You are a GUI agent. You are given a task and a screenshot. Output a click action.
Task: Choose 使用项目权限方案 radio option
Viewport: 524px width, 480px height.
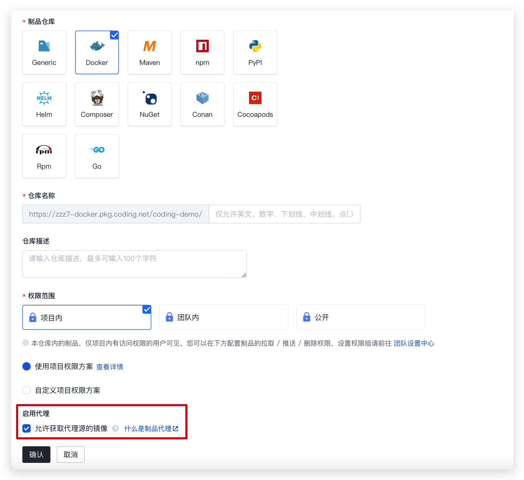[x=27, y=366]
